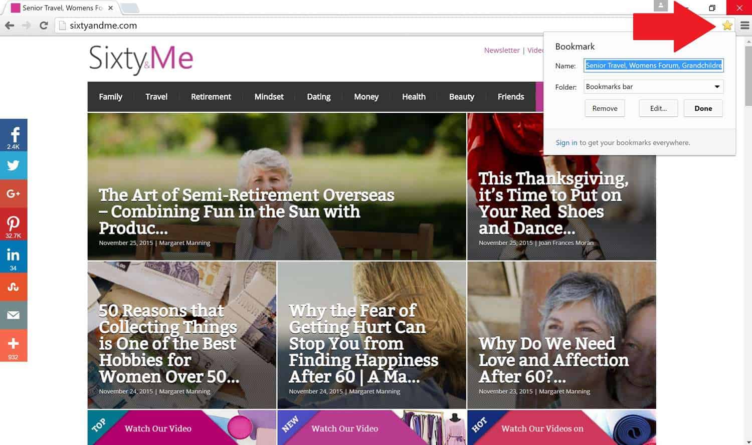This screenshot has width=752, height=445.
Task: Open the Money menu item
Action: (366, 97)
